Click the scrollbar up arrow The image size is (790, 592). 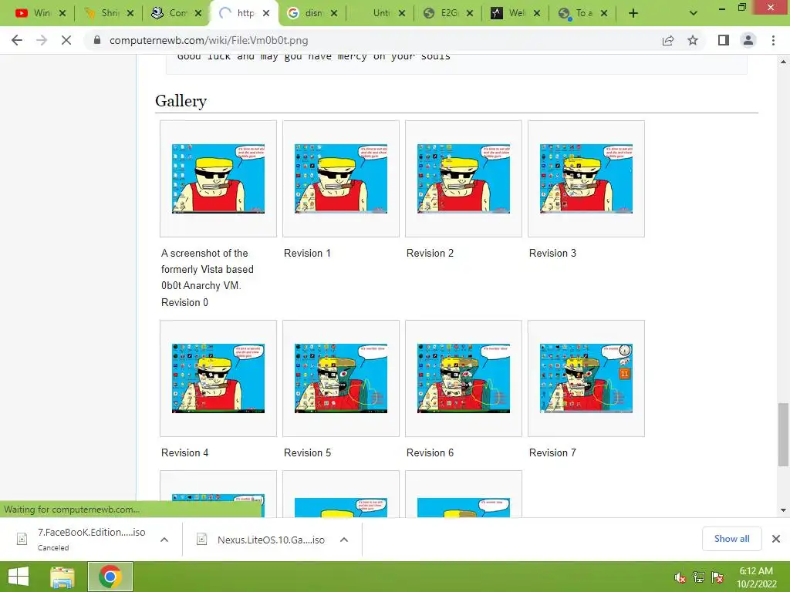(783, 62)
